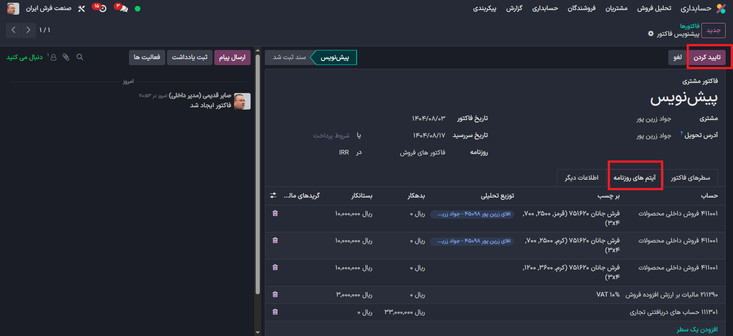Click the تایید کردن confirm button
733x336 pixels.
(x=706, y=57)
